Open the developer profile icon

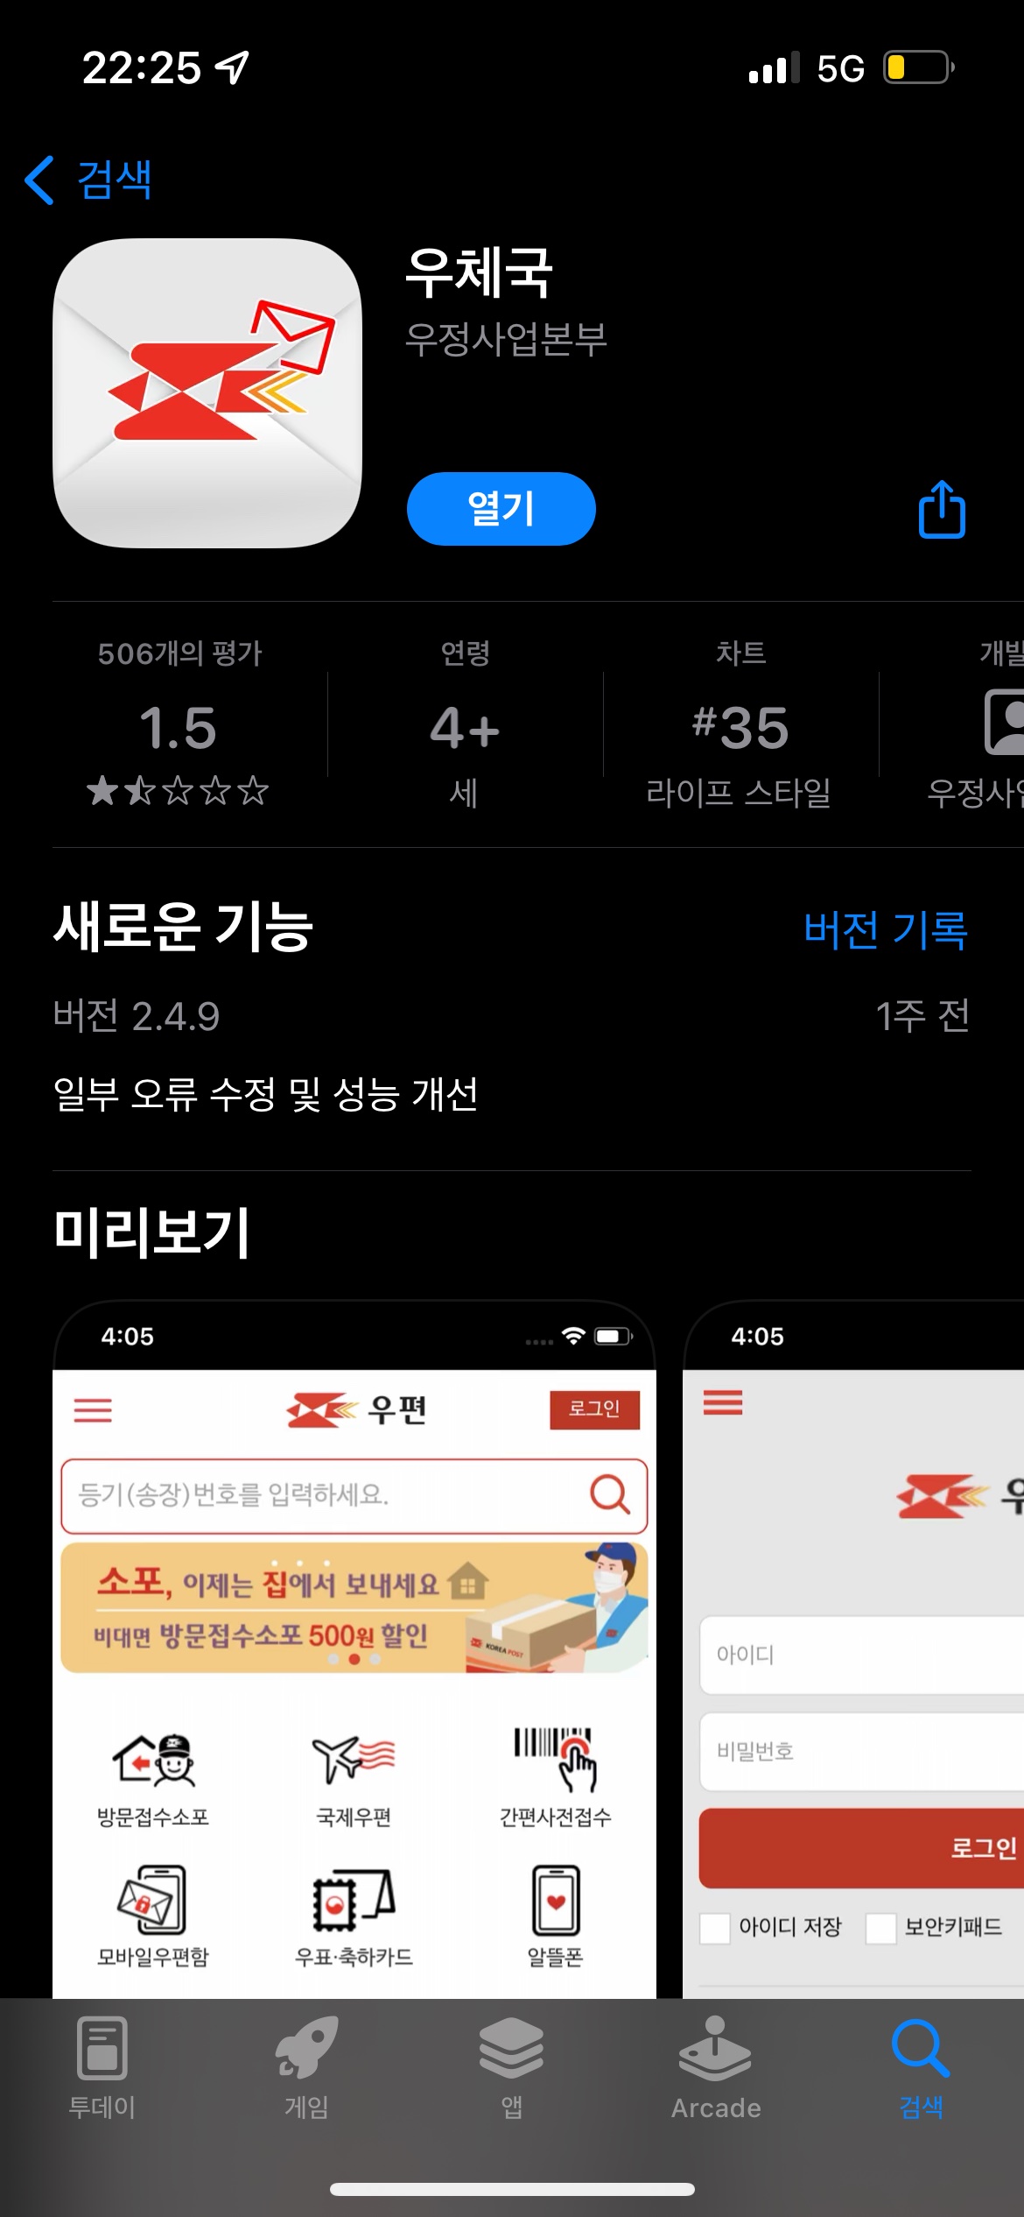[1005, 722]
